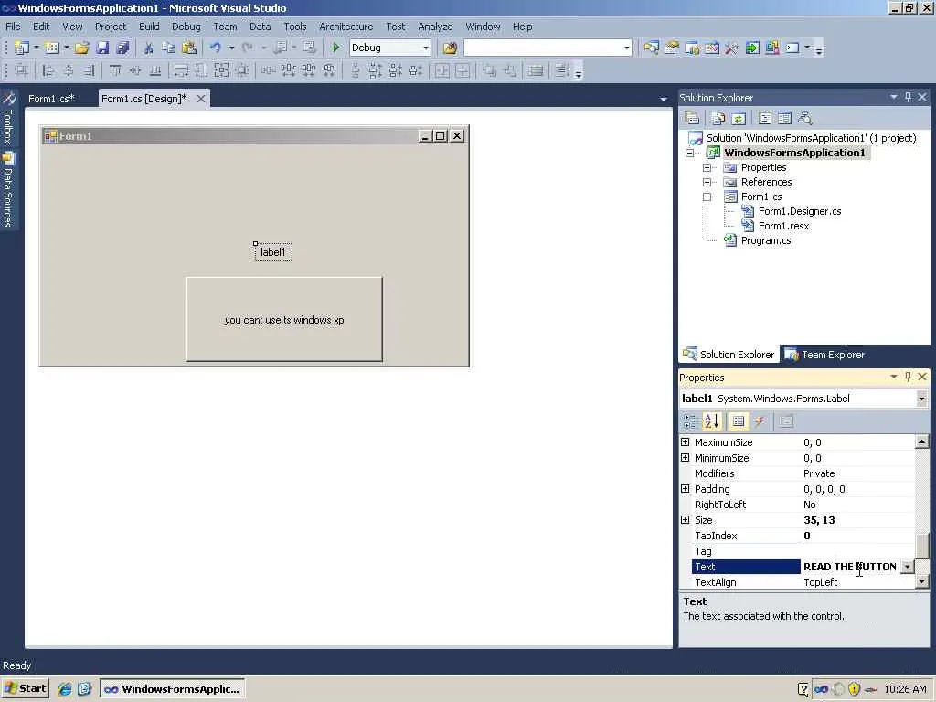
Task: Click Internet Explorer quick launch icon
Action: point(65,689)
